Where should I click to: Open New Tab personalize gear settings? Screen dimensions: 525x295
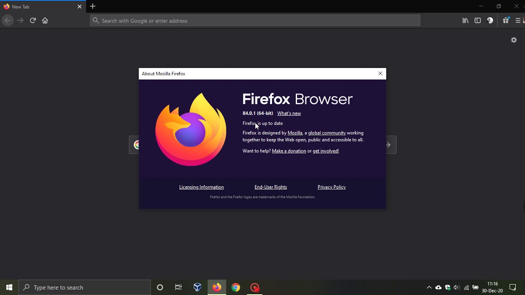click(x=514, y=40)
